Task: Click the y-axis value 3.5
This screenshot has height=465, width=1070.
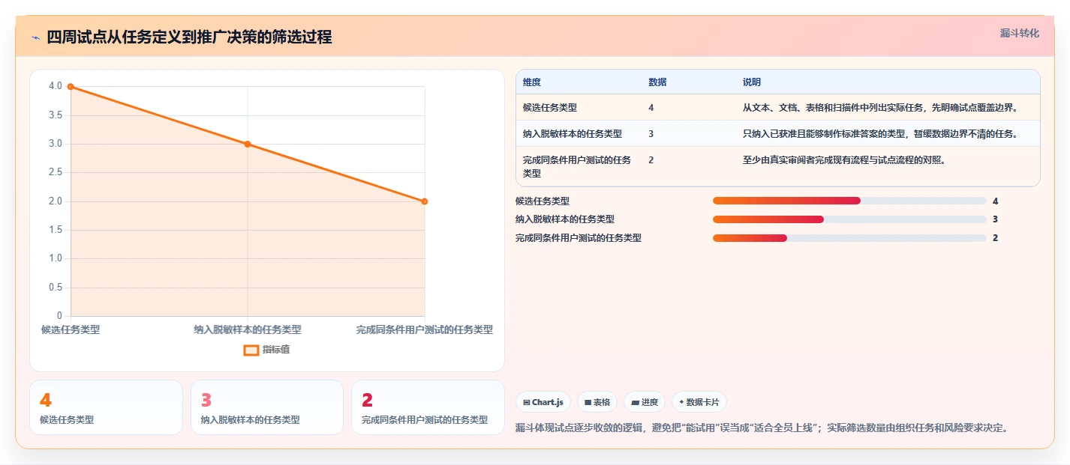Action: (56, 115)
